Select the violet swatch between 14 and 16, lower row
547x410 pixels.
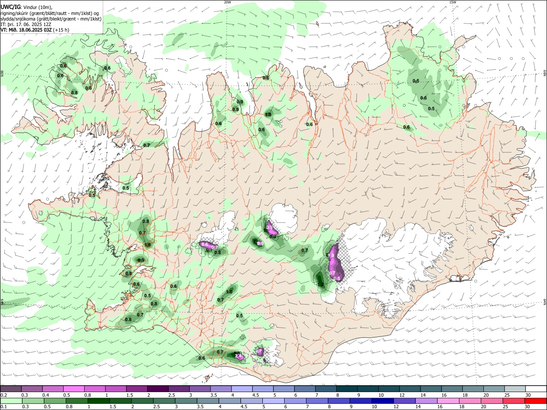426,401
